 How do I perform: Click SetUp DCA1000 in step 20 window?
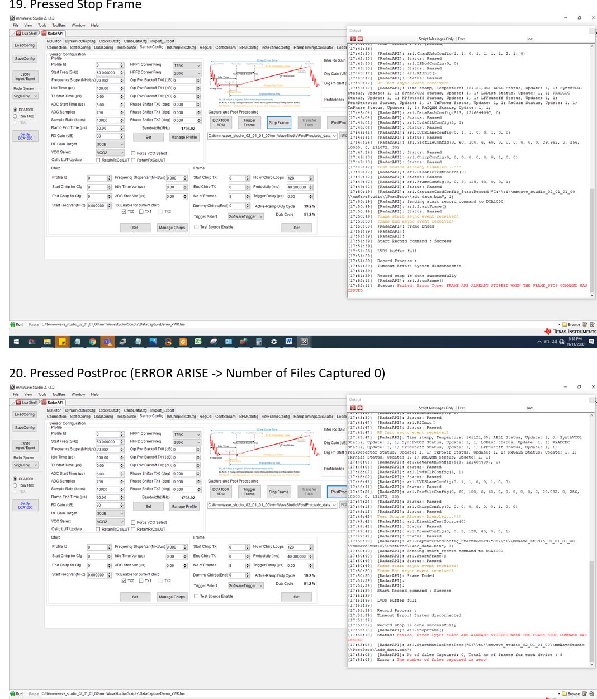tap(25, 505)
